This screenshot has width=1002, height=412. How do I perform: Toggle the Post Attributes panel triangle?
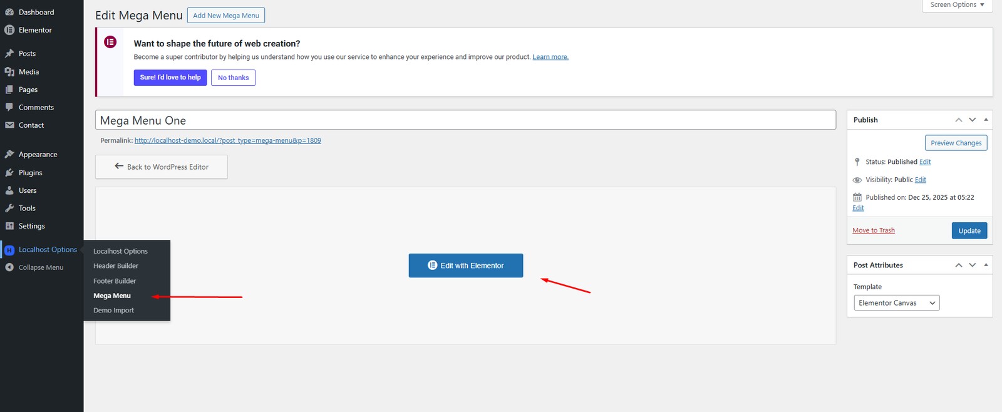(x=986, y=265)
